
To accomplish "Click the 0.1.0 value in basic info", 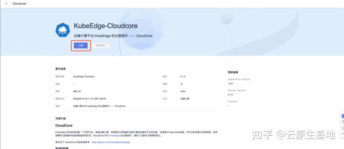I will tap(183, 77).
